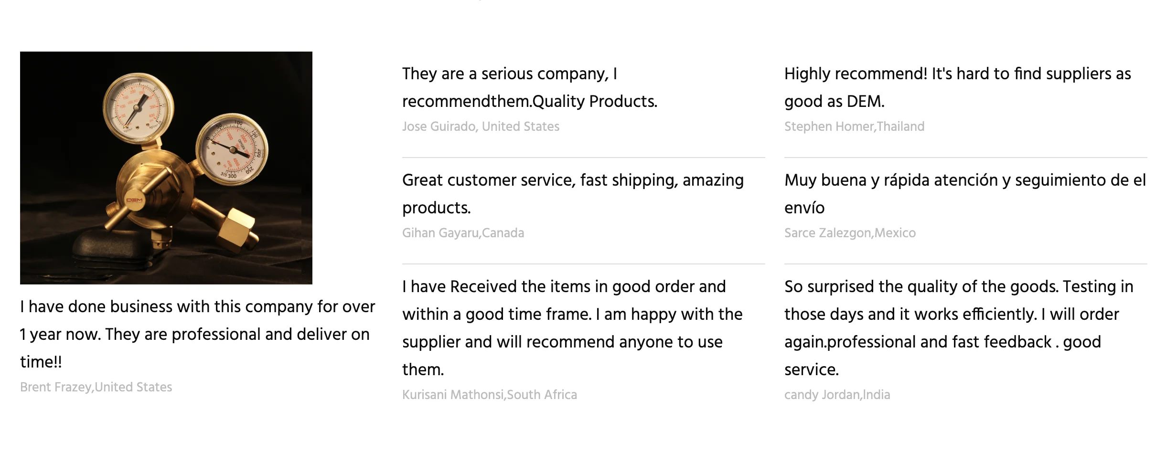This screenshot has width=1156, height=463.
Task: Click the Stephen Homer, Thailand attribution
Action: tap(854, 126)
